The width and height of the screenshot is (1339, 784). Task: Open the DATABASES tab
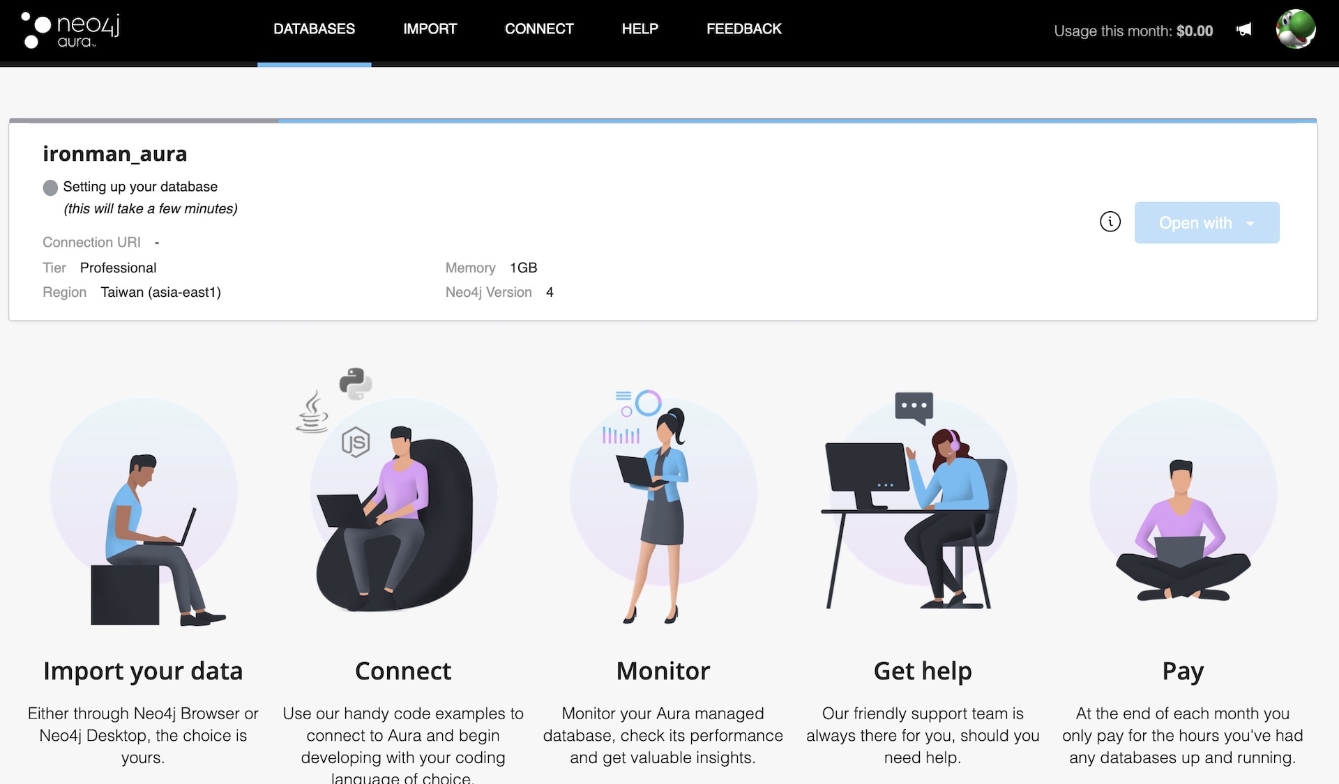coord(314,28)
